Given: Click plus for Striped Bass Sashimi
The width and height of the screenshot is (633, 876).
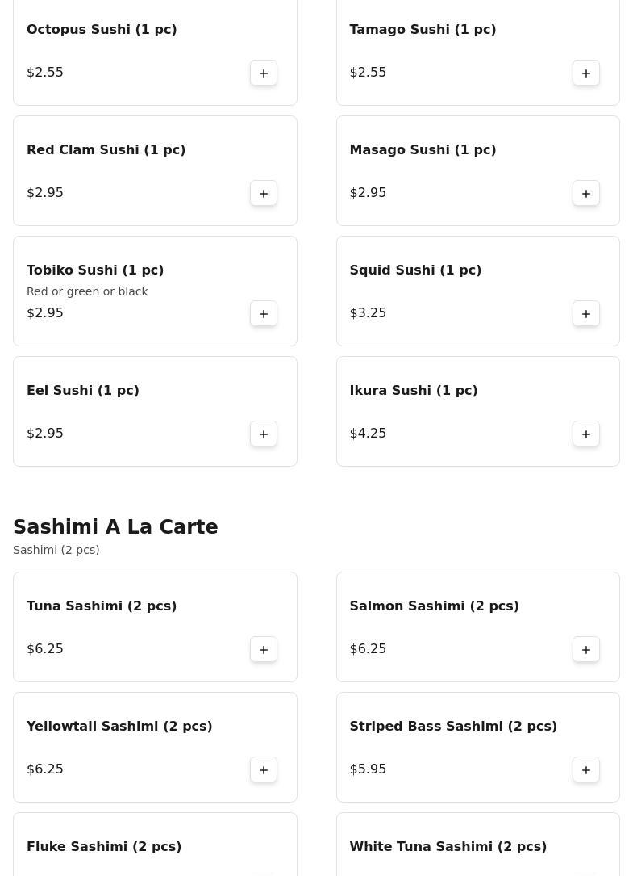Looking at the screenshot, I should click(x=586, y=769).
